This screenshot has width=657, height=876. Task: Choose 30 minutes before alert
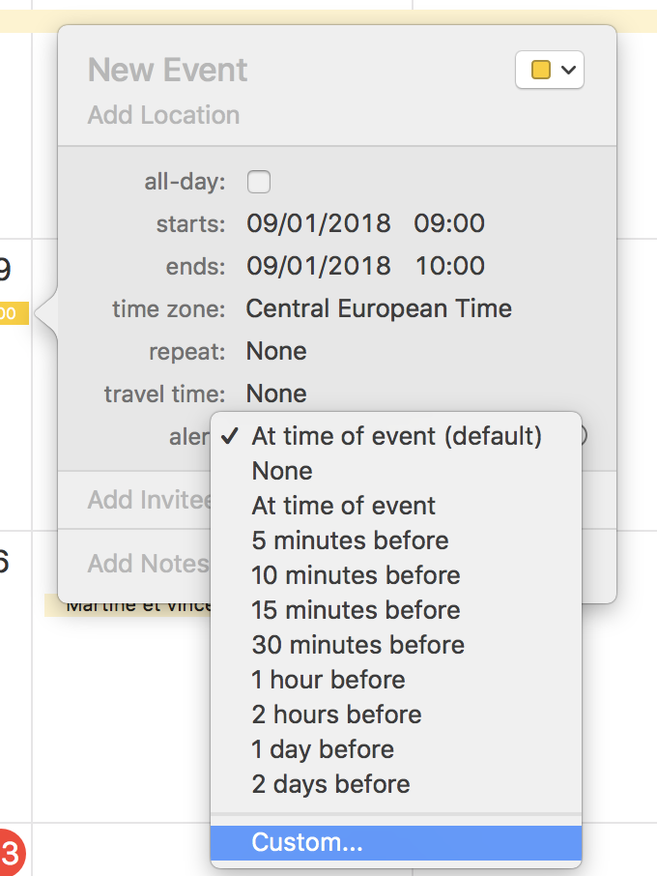coord(396,645)
